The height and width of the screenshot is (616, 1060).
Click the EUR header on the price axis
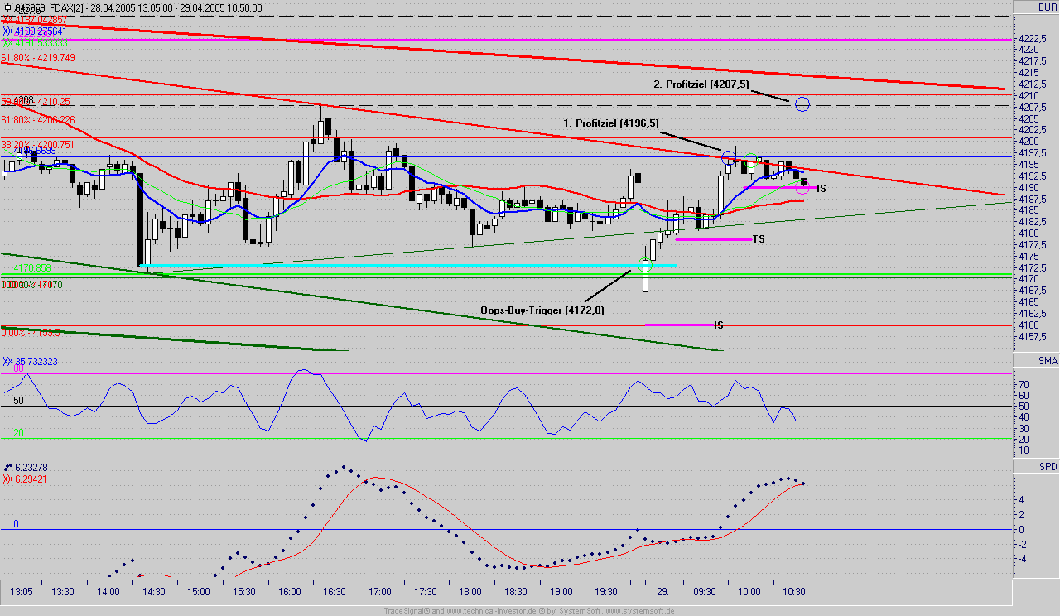click(1047, 7)
